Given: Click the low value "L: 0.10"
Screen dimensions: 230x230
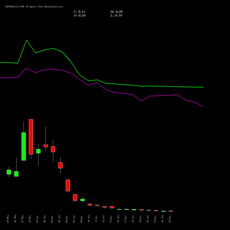Looking at the screenshot, I should (116, 16).
